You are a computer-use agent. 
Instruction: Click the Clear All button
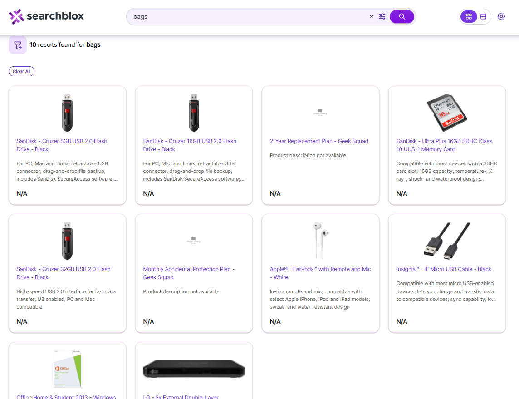pos(21,72)
